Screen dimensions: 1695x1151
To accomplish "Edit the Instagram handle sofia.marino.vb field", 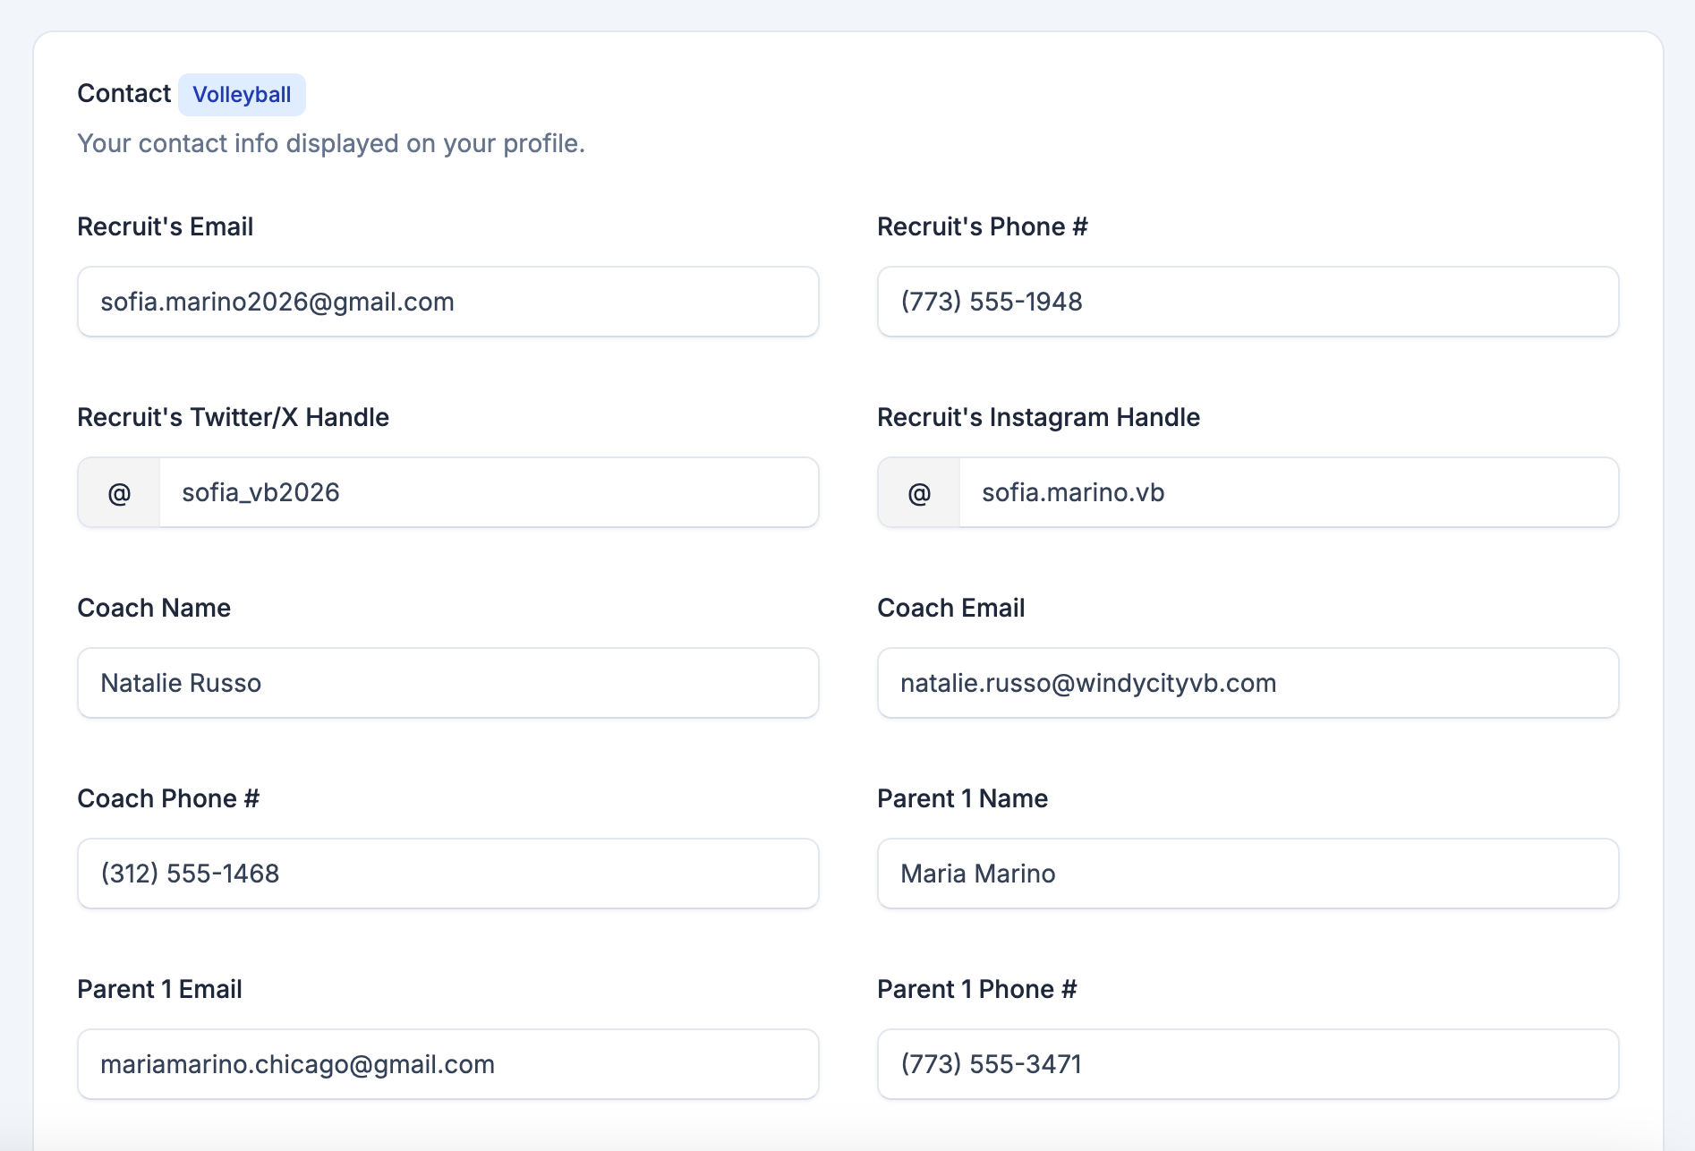I will click(x=1289, y=492).
